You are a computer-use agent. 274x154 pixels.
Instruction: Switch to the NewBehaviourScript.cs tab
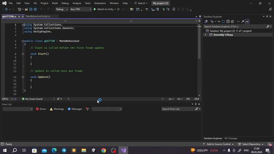tap(38, 16)
